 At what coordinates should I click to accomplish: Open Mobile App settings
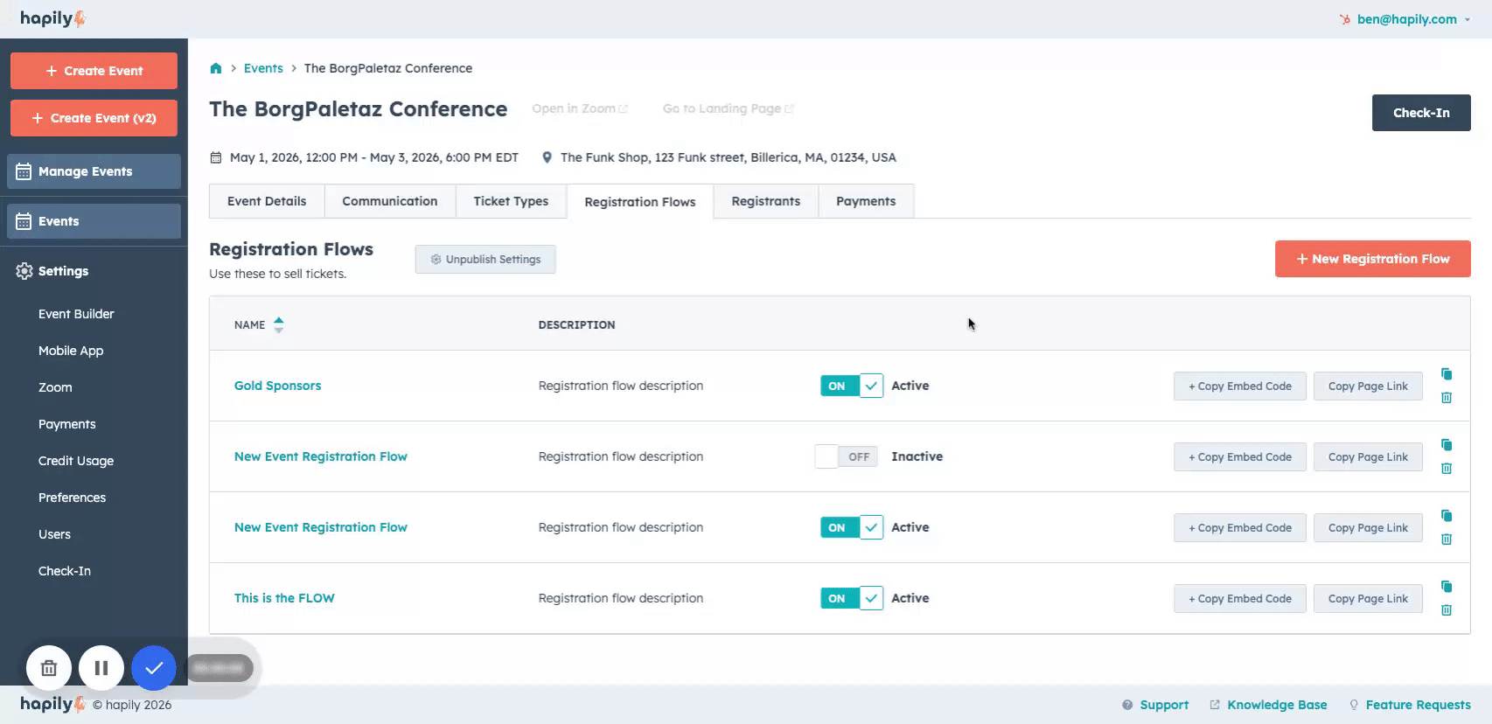point(71,351)
